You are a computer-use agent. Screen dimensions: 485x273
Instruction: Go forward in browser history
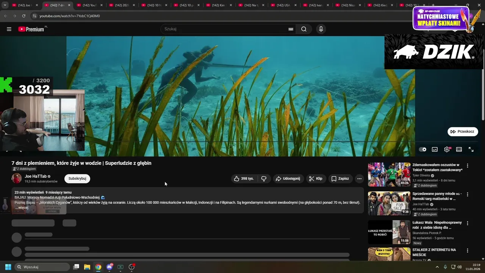[x=14, y=16]
